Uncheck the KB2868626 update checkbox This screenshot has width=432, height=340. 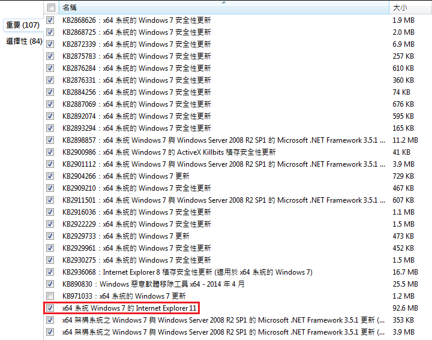pyautogui.click(x=50, y=20)
